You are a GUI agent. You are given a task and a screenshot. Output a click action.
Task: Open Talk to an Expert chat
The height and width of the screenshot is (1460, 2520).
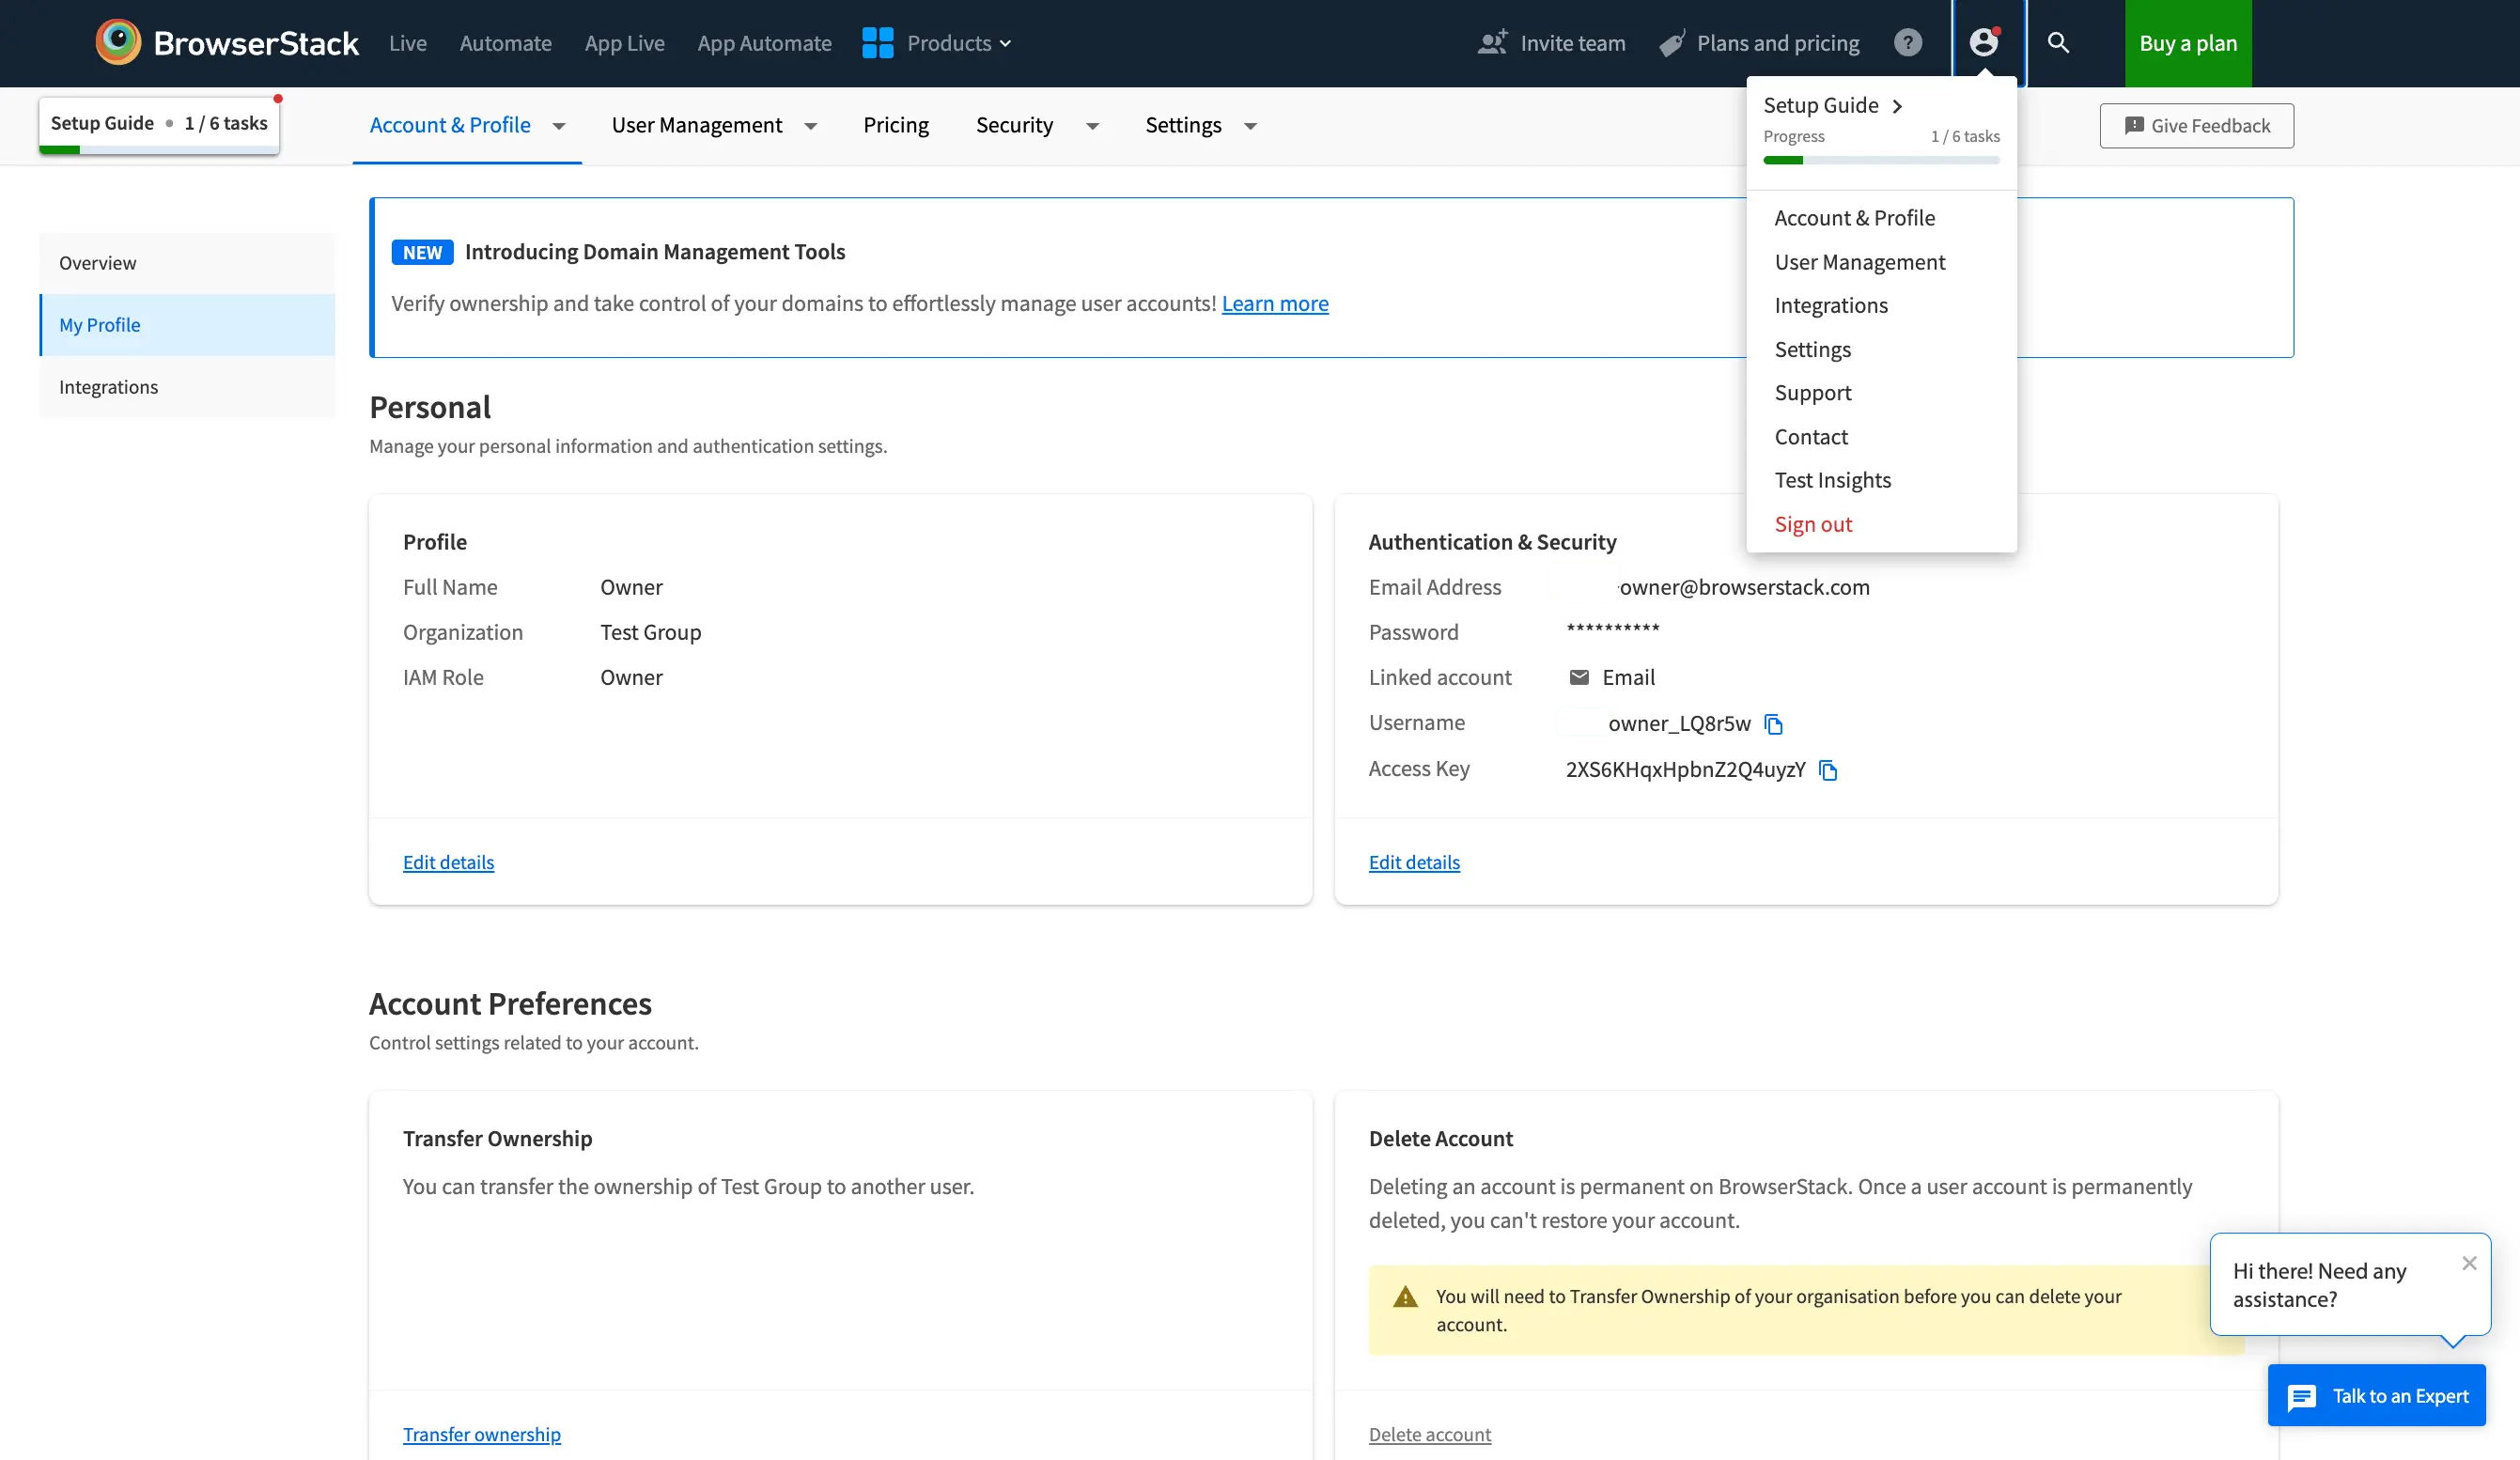click(2376, 1396)
